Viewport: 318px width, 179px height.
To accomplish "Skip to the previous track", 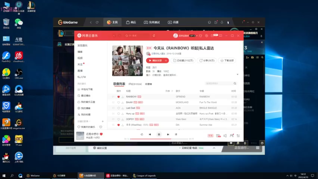I will [150, 134].
